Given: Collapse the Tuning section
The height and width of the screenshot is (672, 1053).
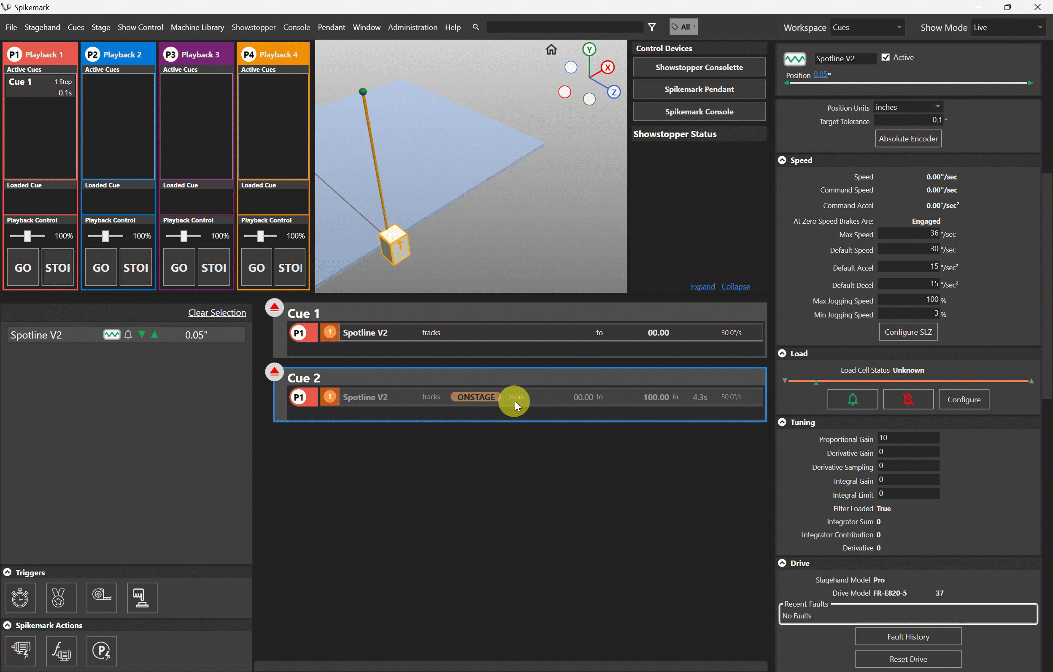Looking at the screenshot, I should pos(782,422).
